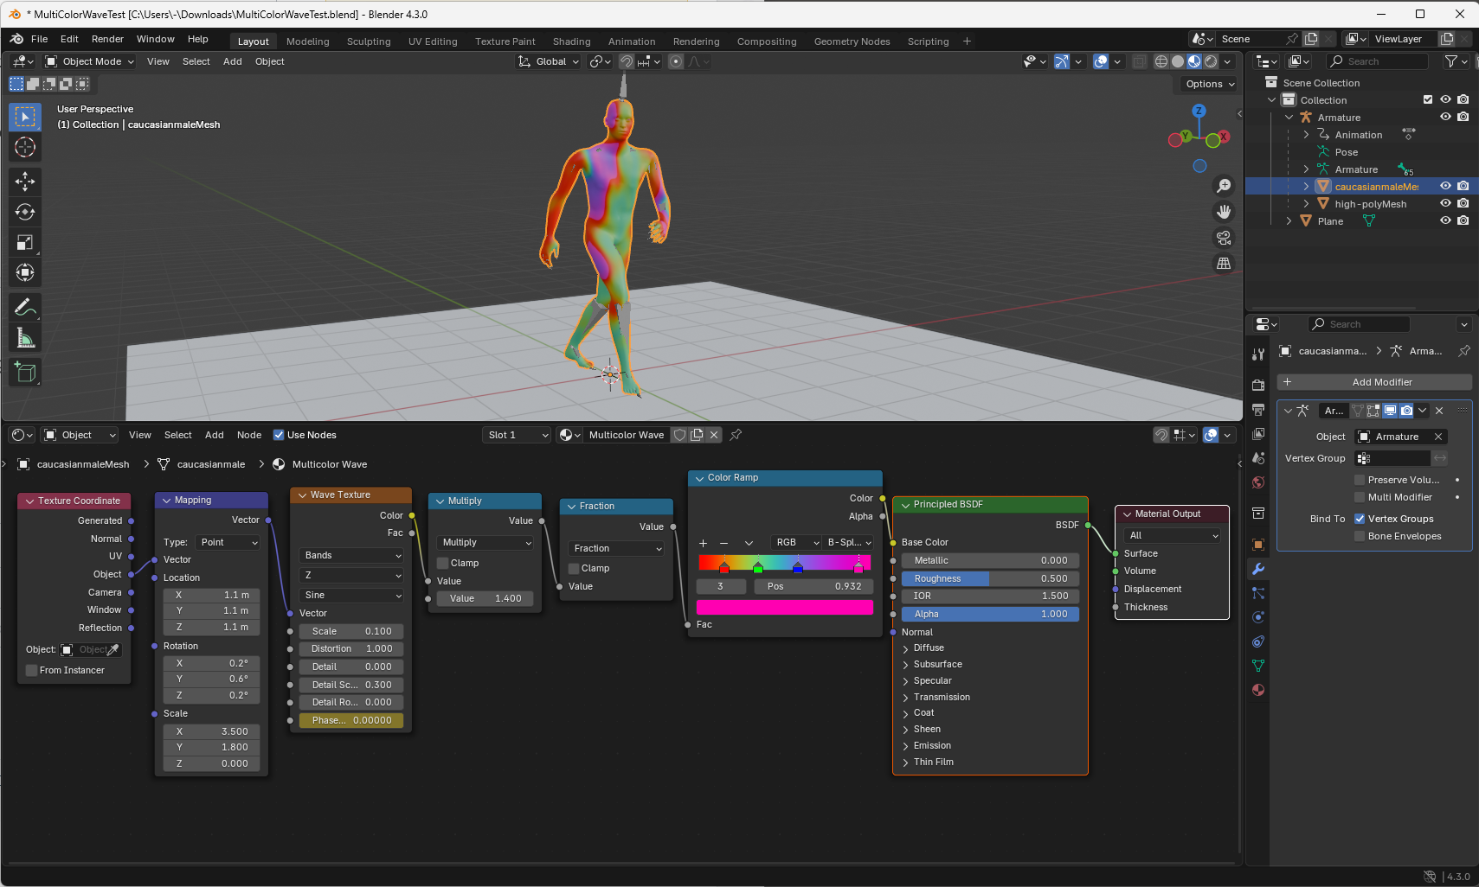Activate the Move tool

pyautogui.click(x=25, y=181)
